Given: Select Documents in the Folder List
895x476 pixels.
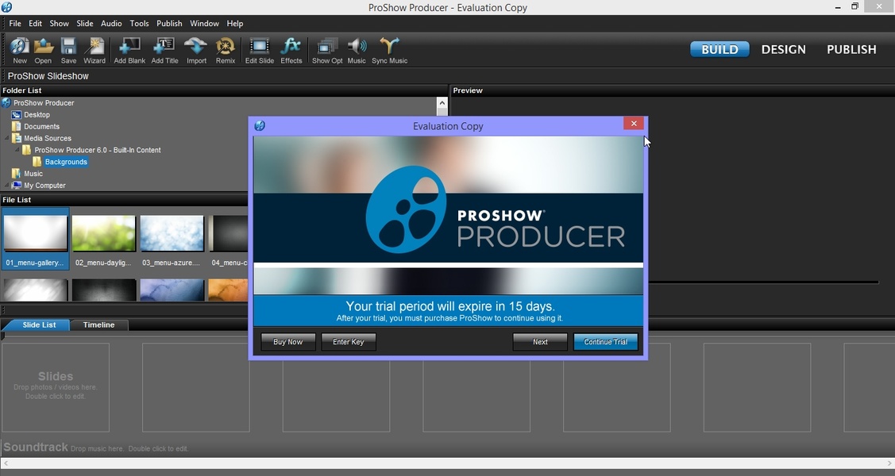Looking at the screenshot, I should [41, 127].
